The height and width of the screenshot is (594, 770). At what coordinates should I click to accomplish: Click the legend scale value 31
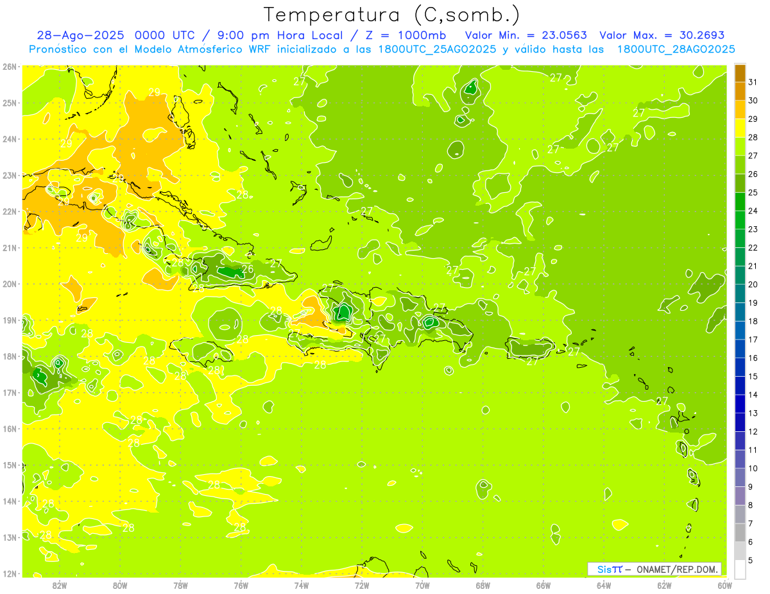tap(753, 82)
